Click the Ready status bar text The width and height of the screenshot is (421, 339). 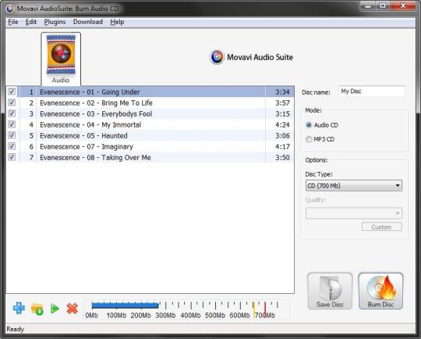point(16,329)
